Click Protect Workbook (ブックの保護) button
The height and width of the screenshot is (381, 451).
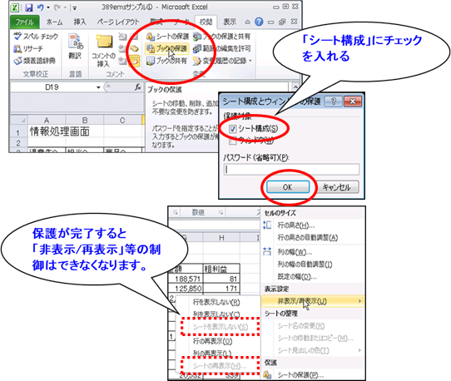[167, 48]
